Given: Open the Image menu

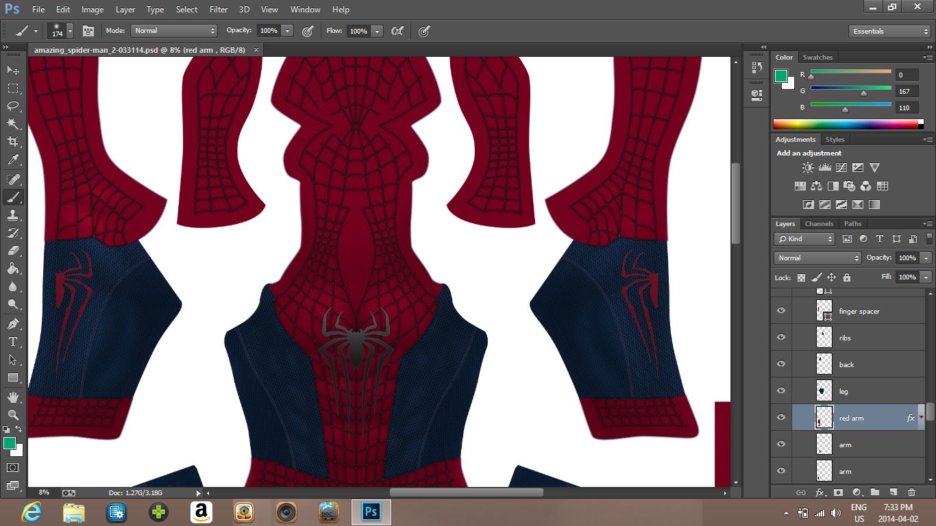Looking at the screenshot, I should click(93, 10).
